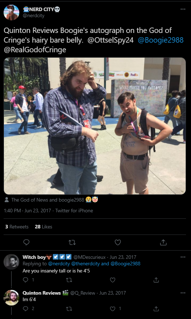
Task: Open the more options menu on the main tweet
Action: click(x=183, y=9)
